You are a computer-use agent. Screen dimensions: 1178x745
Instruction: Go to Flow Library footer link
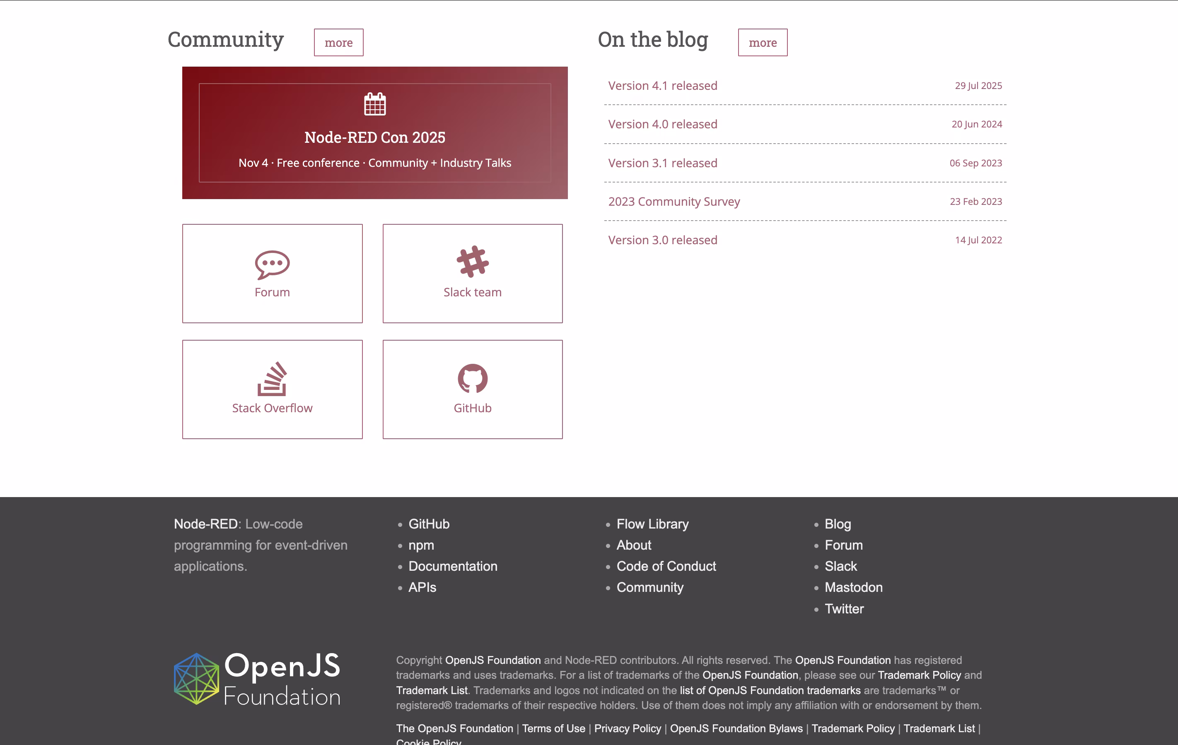pos(652,524)
